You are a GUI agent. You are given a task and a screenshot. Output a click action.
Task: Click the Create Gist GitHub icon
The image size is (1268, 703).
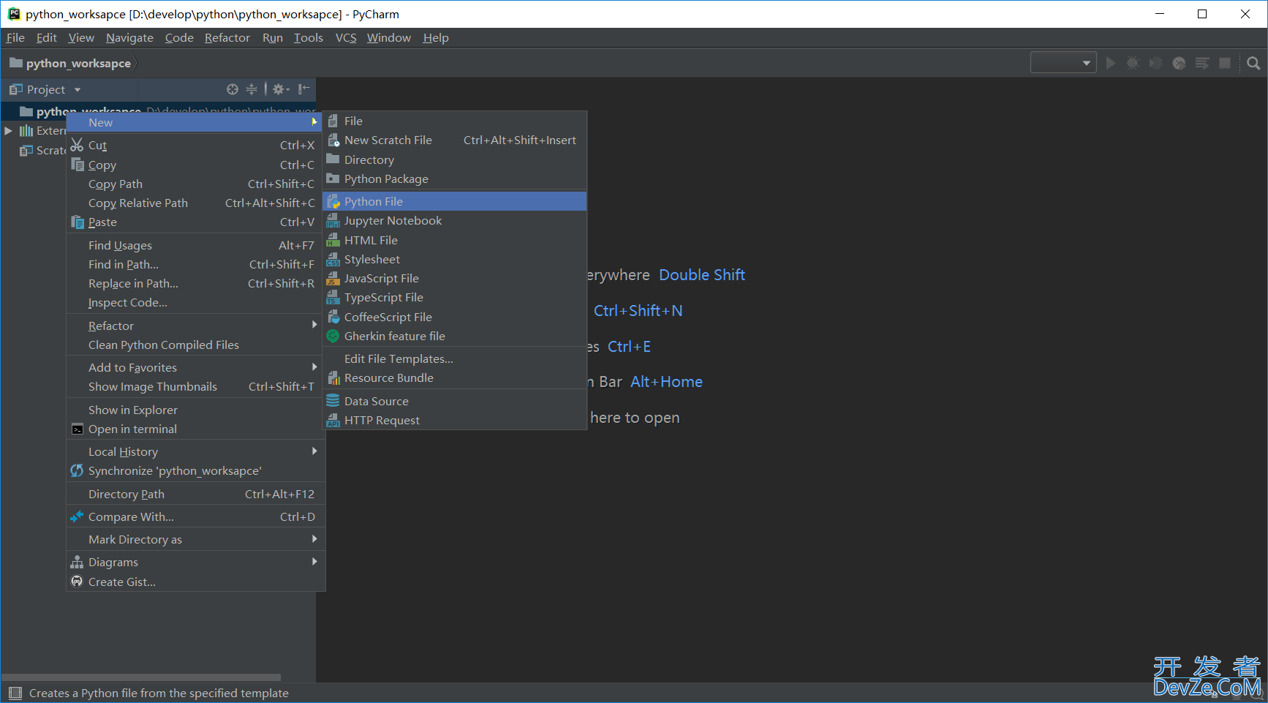click(x=77, y=581)
